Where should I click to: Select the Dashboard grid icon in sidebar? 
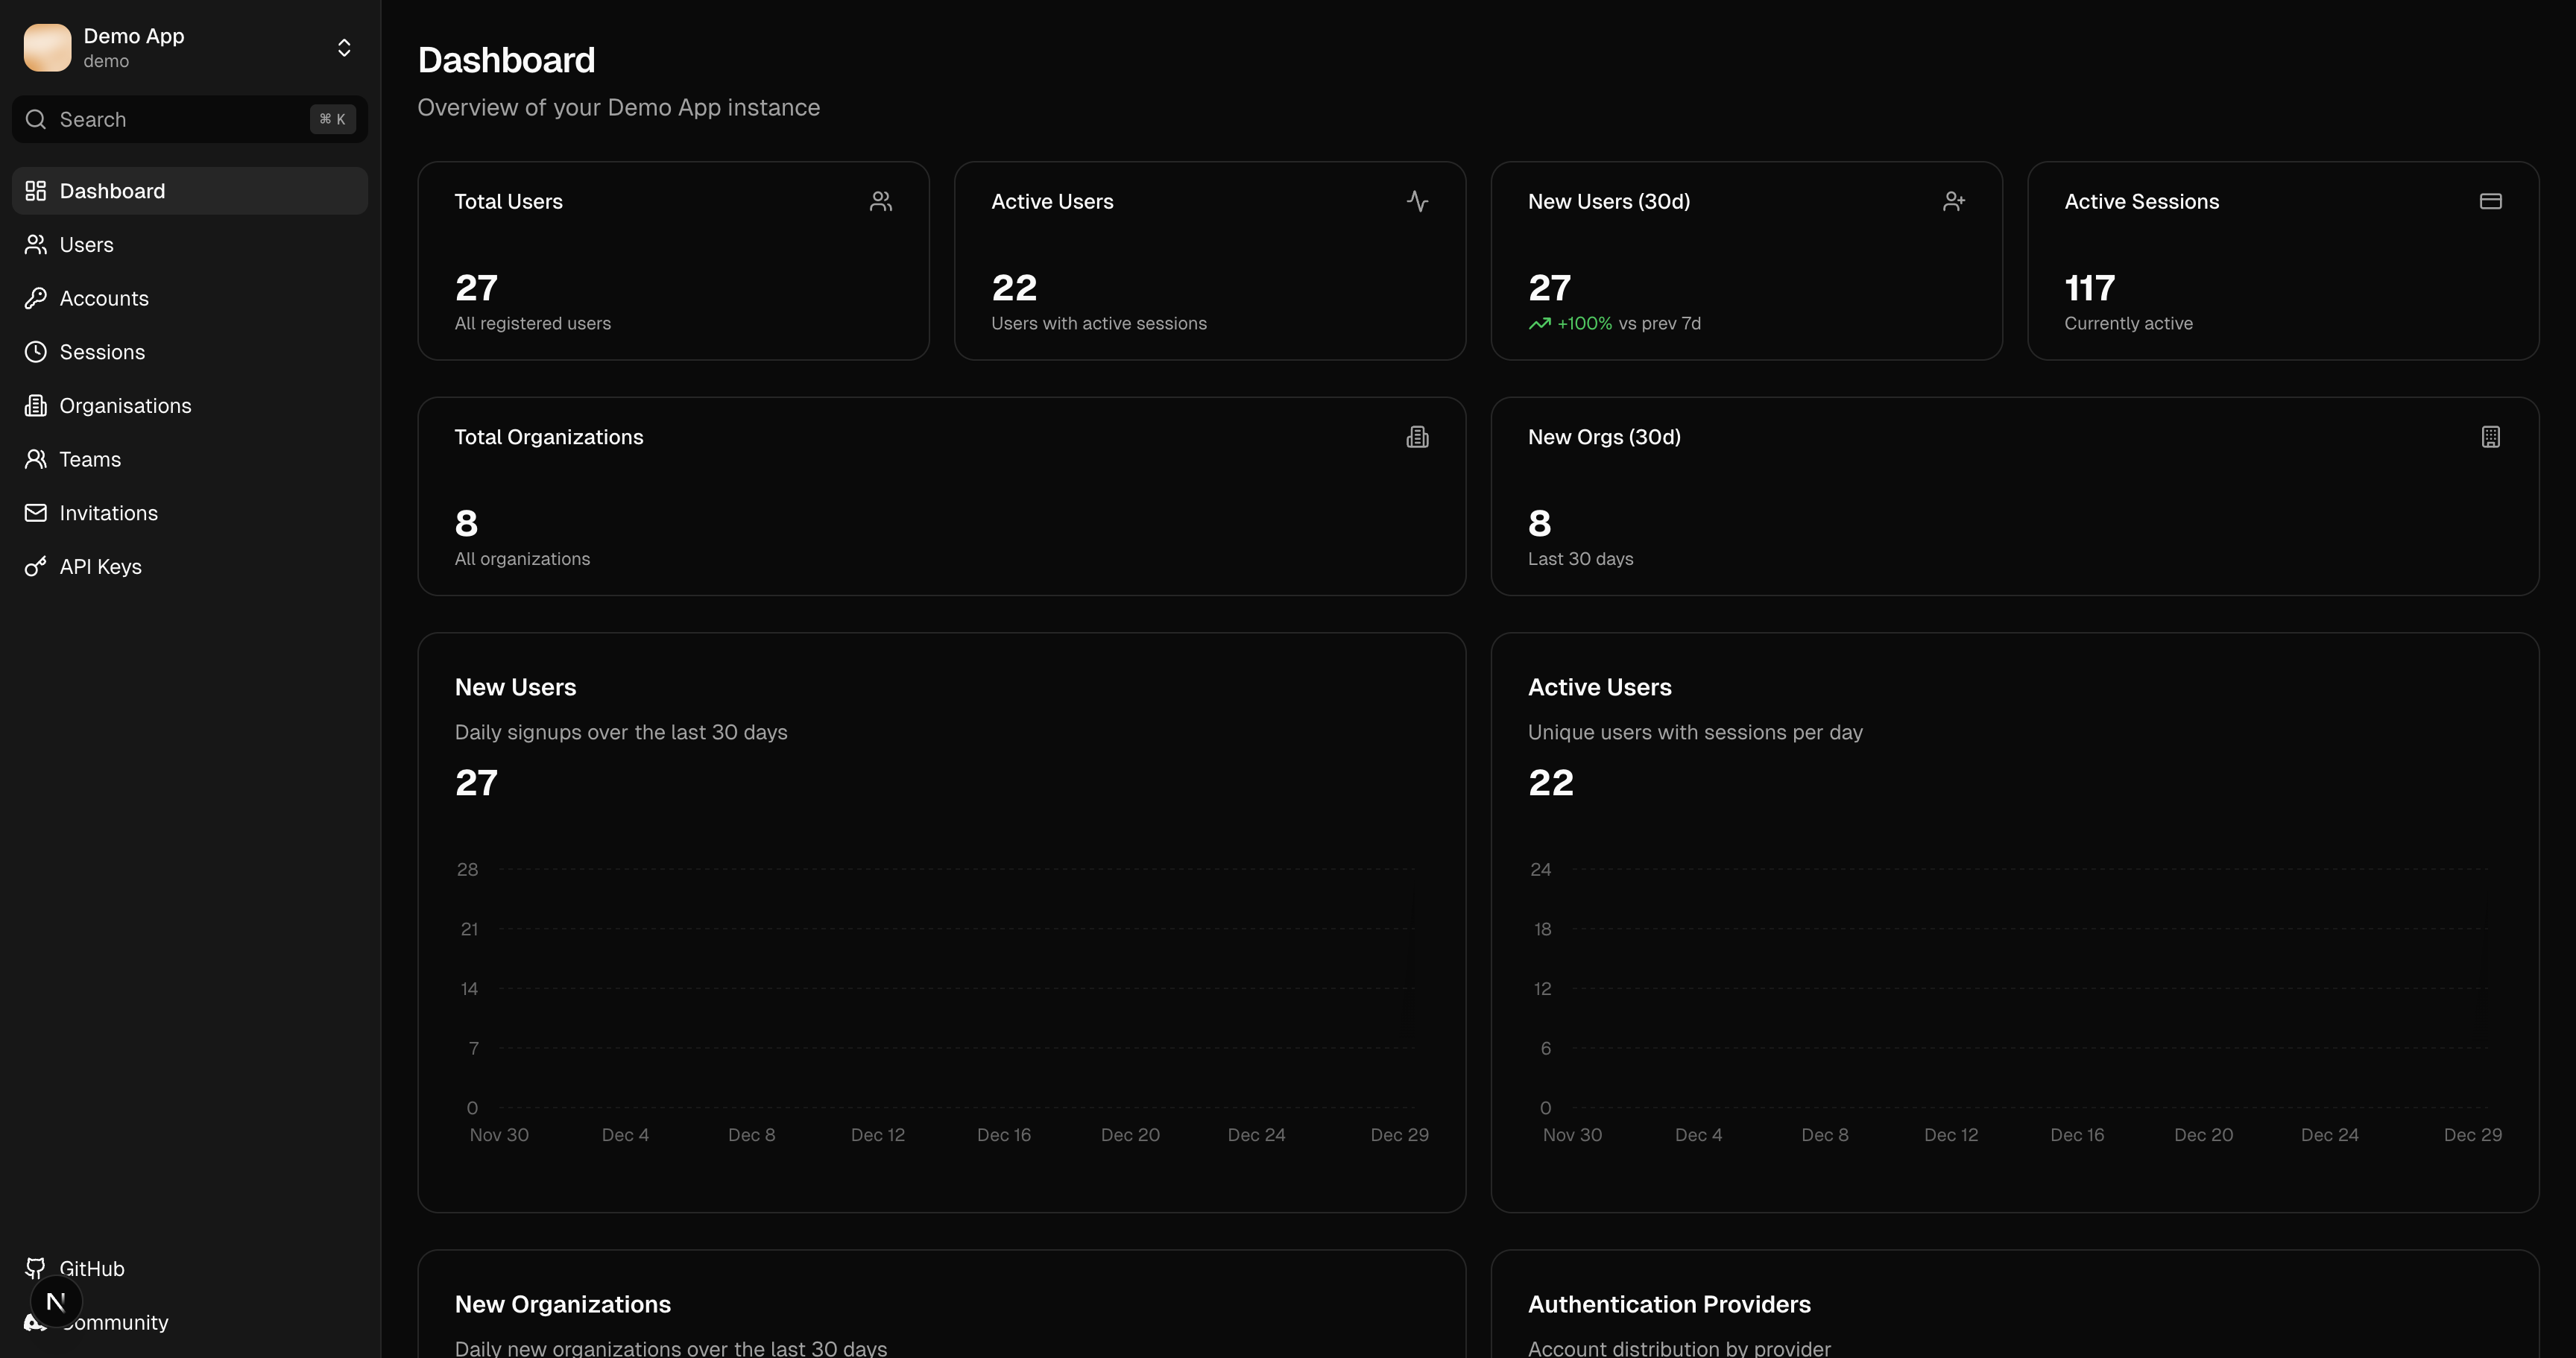[x=35, y=190]
